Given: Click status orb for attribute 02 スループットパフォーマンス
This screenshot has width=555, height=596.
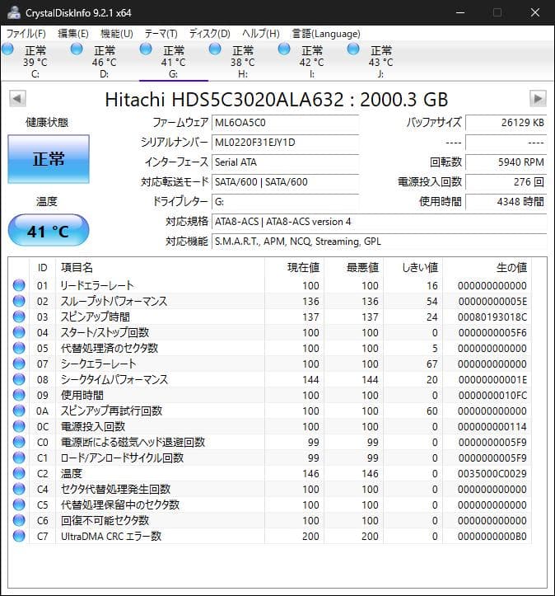Looking at the screenshot, I should 19,301.
